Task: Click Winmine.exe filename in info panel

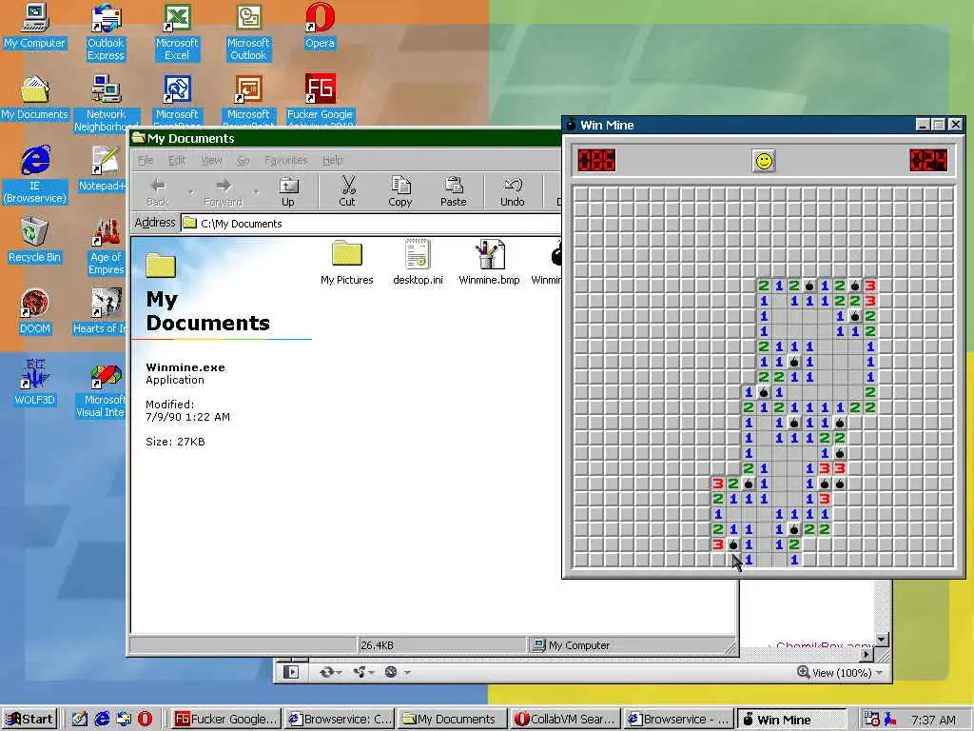Action: click(185, 367)
